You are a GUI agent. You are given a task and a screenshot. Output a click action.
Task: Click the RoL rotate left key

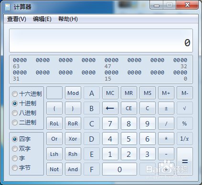[x=54, y=123]
